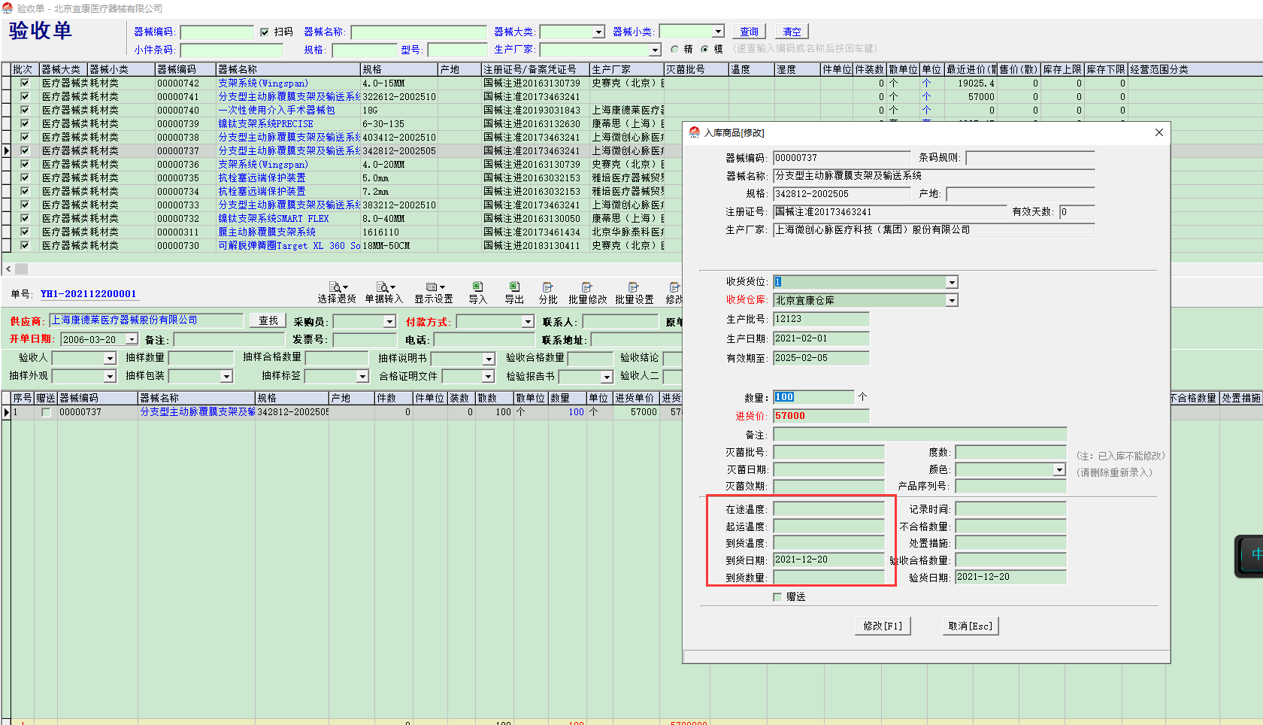Open 显示设置 display settings
Viewport: 1263px width, 725px height.
pyautogui.click(x=434, y=293)
